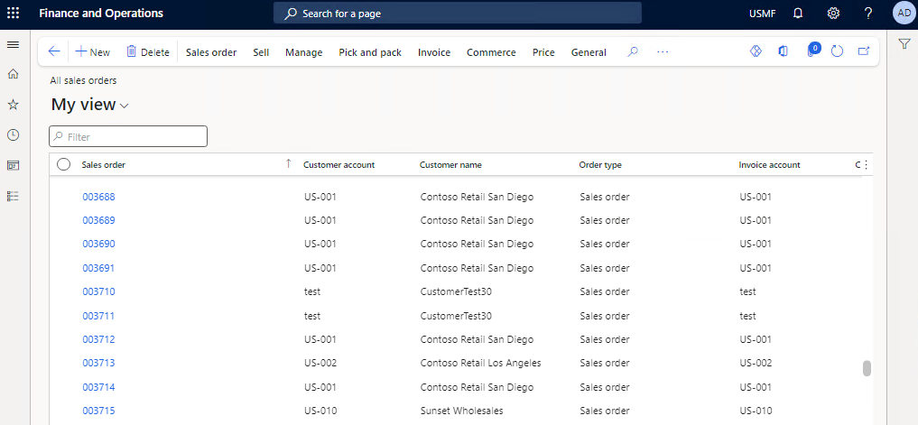This screenshot has width=918, height=425.
Task: Open the settings gear
Action: [x=833, y=13]
